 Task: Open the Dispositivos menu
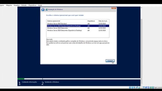[32, 5]
